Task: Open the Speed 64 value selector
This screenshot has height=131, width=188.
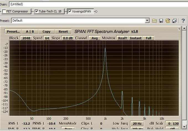Action: [x=47, y=38]
